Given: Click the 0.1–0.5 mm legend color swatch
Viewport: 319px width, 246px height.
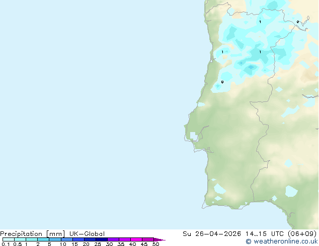Looking at the screenshot, I should point(9,239).
